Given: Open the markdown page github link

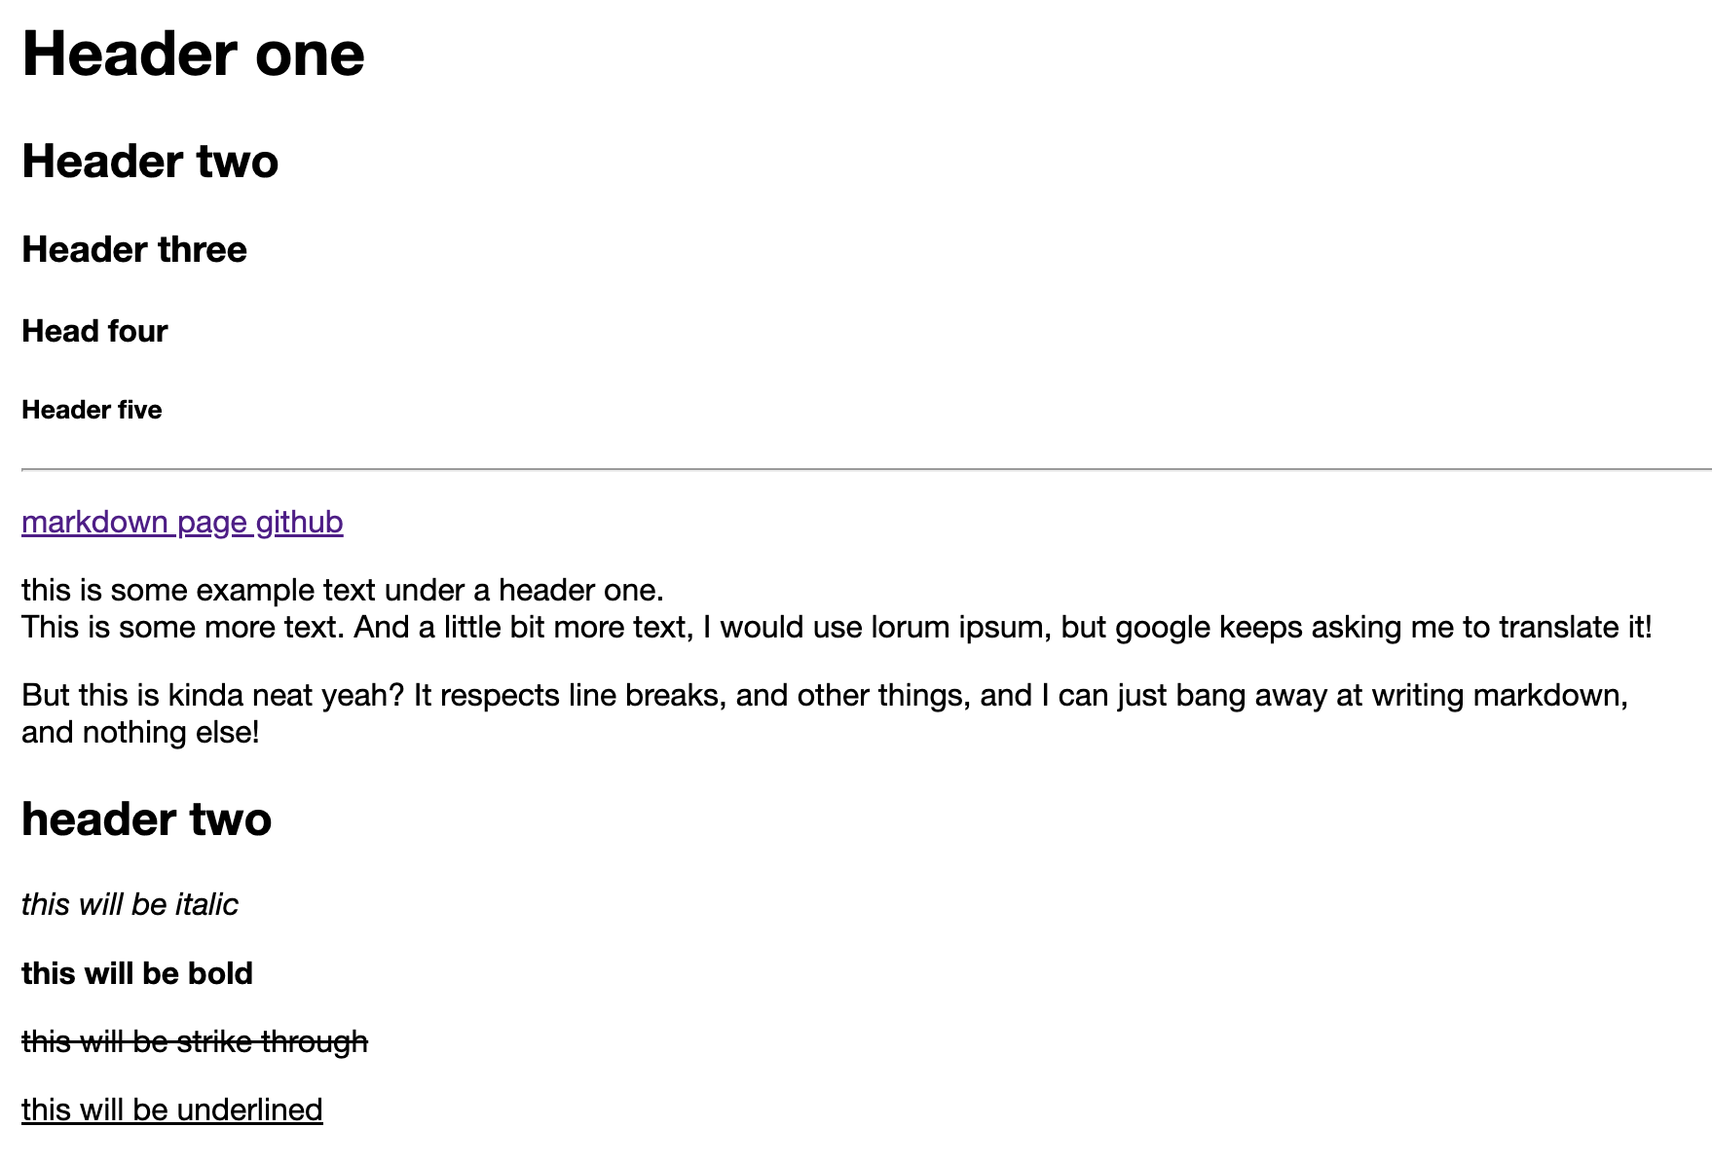Looking at the screenshot, I should coord(182,523).
